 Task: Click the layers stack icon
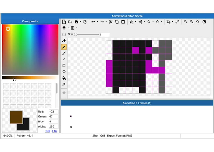tap(64, 28)
